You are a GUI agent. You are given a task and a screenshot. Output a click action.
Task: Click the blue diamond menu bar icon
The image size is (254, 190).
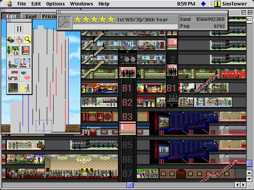(203, 4)
